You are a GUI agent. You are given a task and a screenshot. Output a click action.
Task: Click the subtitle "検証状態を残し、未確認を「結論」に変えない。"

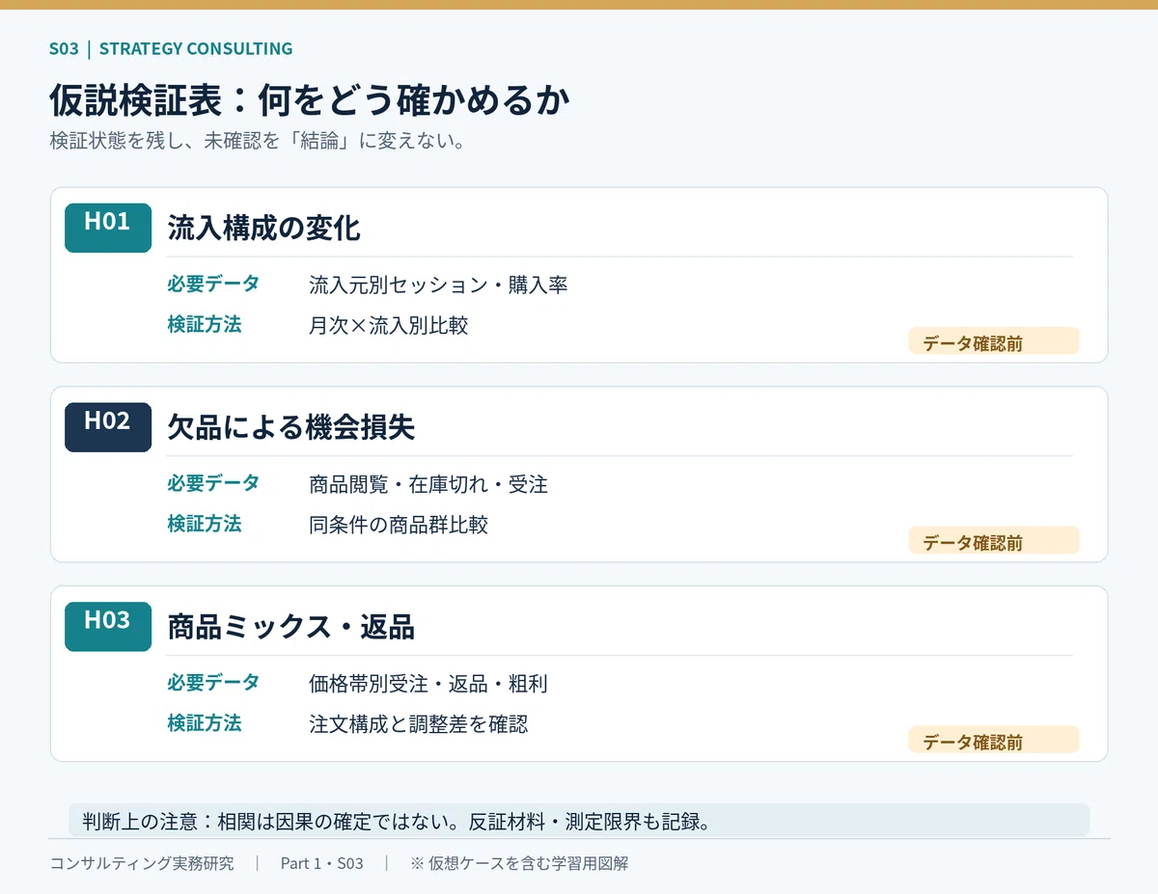259,141
